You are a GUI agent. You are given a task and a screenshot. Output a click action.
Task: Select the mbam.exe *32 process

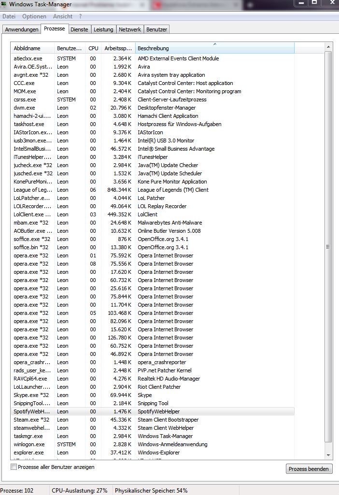[x=153, y=223]
